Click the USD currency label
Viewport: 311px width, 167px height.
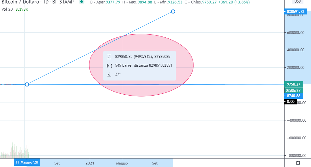[297, 1]
